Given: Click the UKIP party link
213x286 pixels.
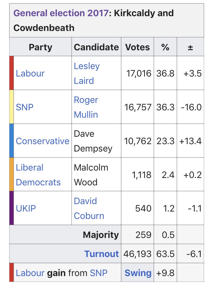Looking at the screenshot, I should (x=26, y=208).
